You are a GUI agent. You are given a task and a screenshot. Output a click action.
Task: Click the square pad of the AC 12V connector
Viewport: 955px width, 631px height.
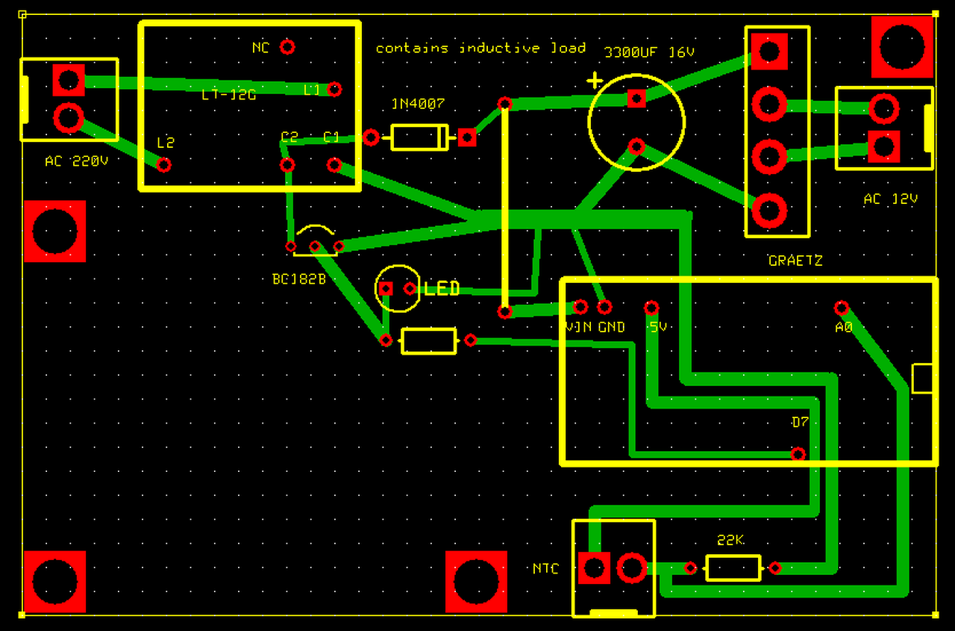884,147
